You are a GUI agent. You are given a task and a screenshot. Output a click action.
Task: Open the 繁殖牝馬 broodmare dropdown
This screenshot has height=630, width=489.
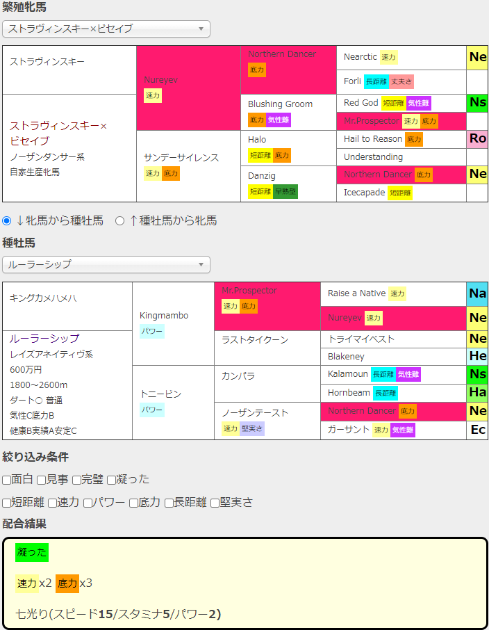[106, 29]
